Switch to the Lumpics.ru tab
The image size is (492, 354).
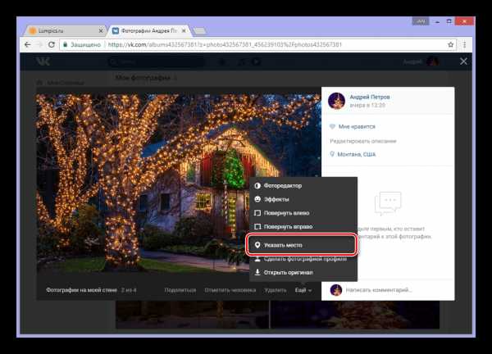66,30
